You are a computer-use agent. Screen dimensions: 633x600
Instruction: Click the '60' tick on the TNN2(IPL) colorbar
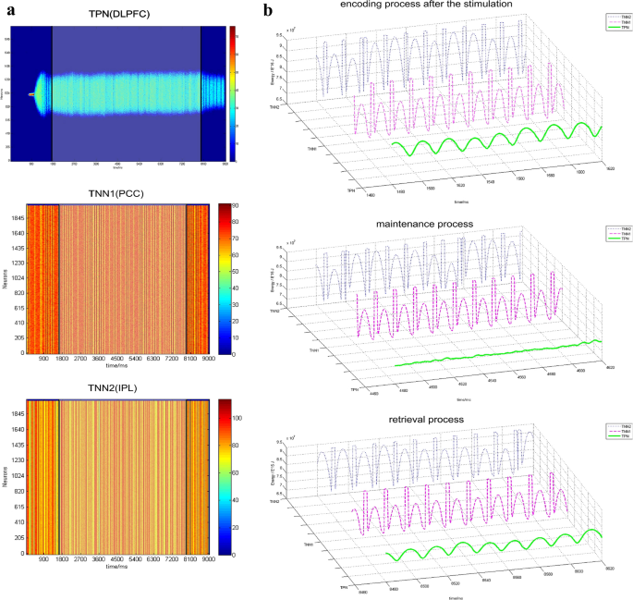236,472
